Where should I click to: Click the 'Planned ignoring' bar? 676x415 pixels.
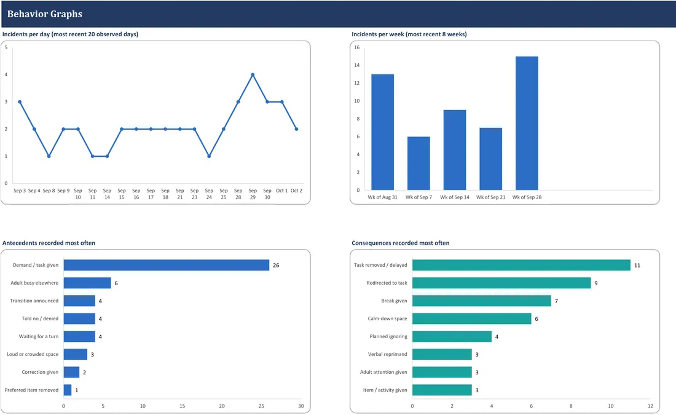(452, 336)
